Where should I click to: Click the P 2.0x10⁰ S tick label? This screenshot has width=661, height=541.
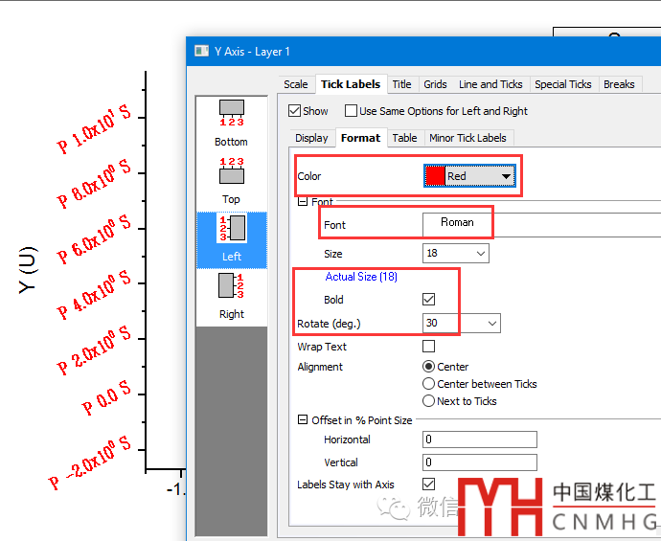click(94, 350)
